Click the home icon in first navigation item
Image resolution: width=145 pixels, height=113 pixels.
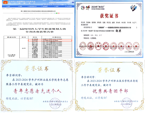point(7,6)
